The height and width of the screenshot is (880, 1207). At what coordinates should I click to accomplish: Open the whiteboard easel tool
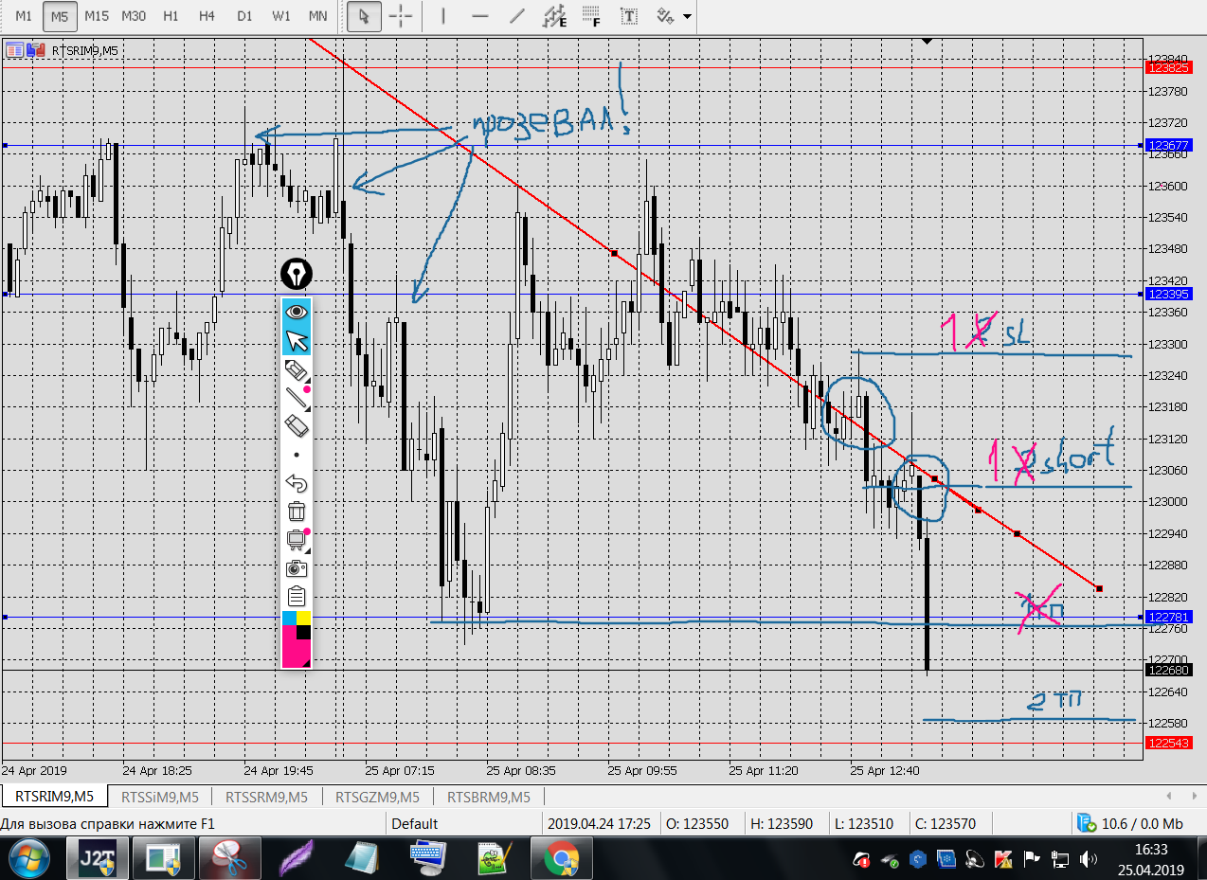click(x=297, y=540)
